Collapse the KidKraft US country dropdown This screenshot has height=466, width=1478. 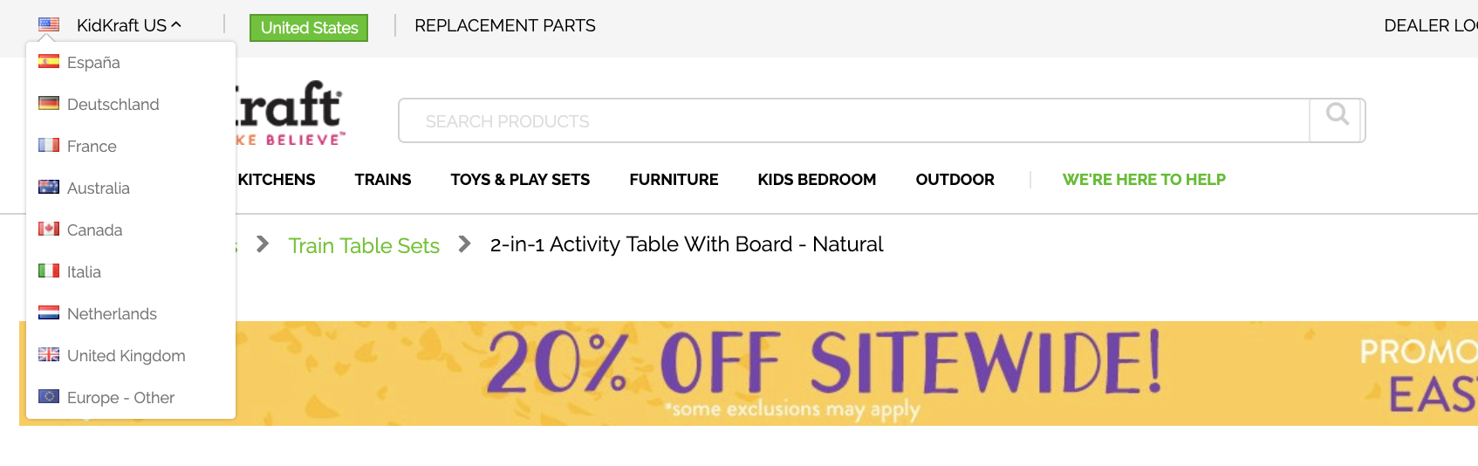pos(128,25)
